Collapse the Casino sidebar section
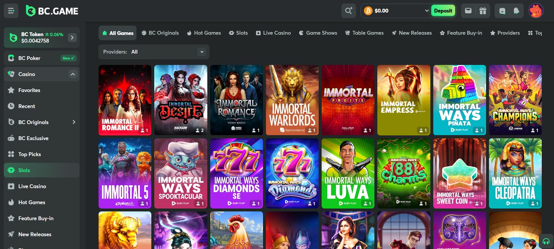Image resolution: width=554 pixels, height=249 pixels. pos(73,74)
